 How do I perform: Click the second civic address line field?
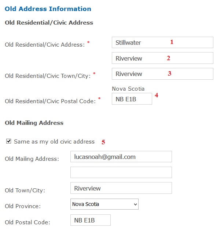162,58
